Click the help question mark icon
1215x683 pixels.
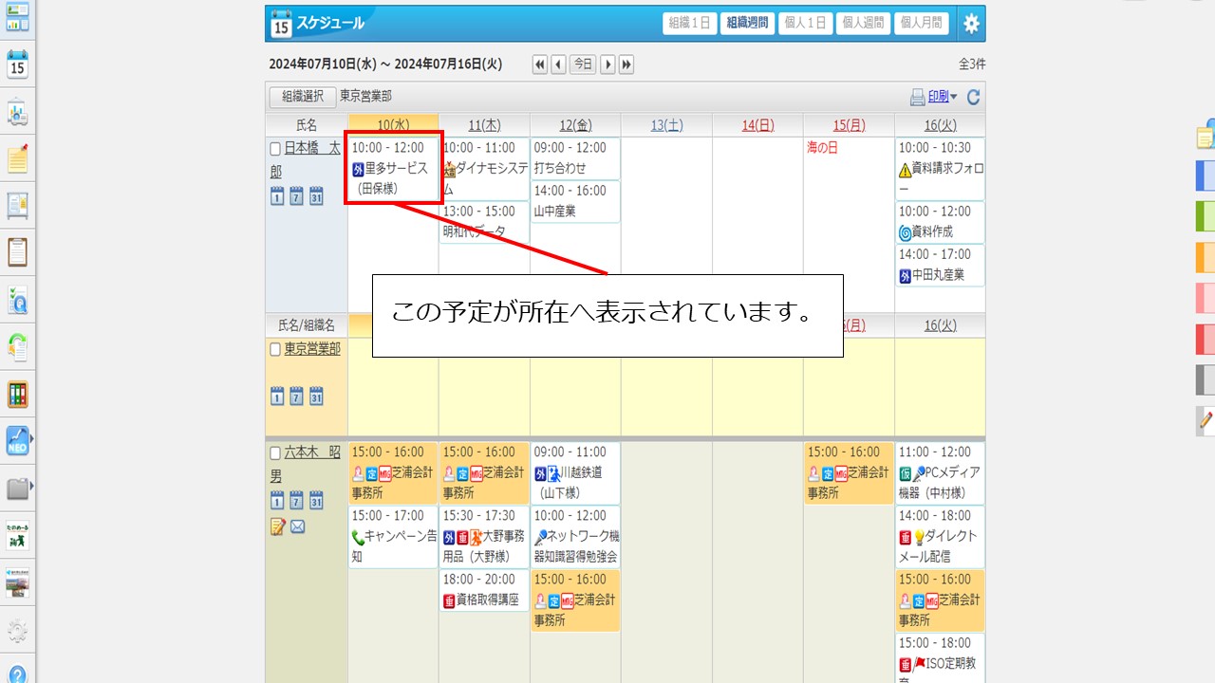(17, 674)
